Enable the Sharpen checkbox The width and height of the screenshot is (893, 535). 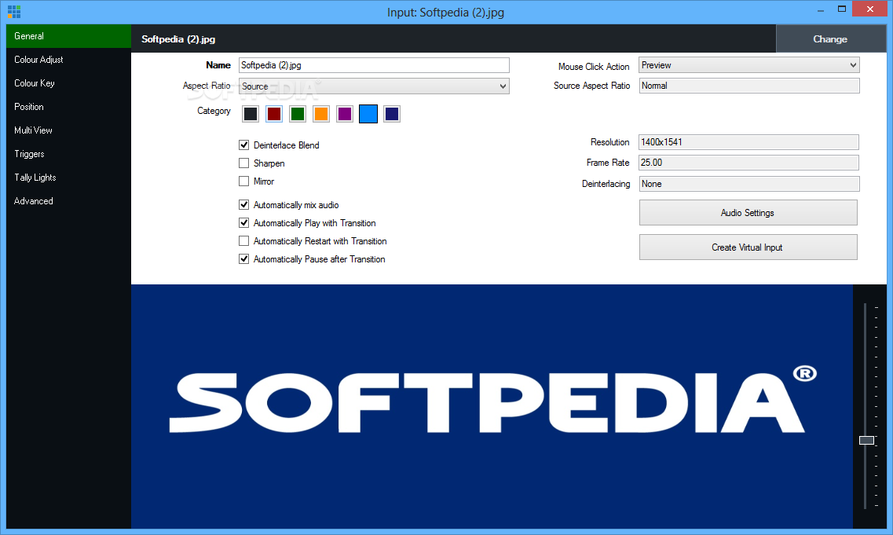[243, 163]
